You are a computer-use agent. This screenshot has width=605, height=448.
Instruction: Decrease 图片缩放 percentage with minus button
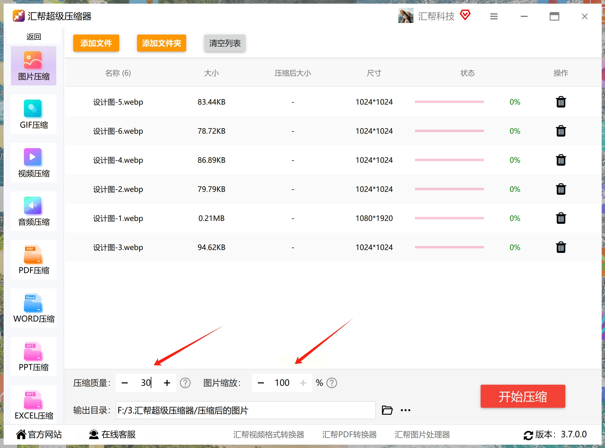pyautogui.click(x=261, y=383)
